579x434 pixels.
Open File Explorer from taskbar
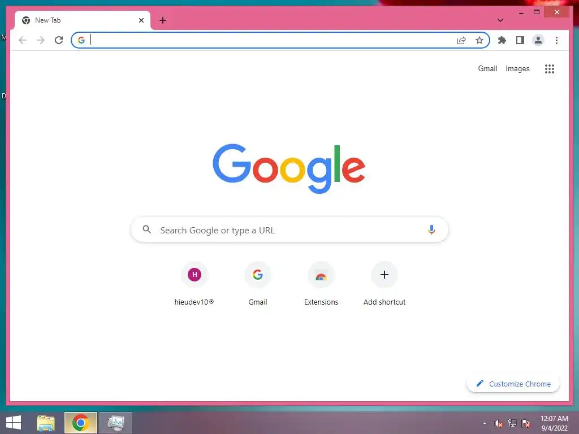[x=46, y=423]
